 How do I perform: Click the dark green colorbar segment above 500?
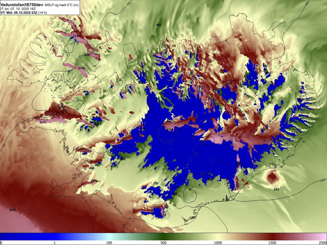pyautogui.click(x=163, y=237)
